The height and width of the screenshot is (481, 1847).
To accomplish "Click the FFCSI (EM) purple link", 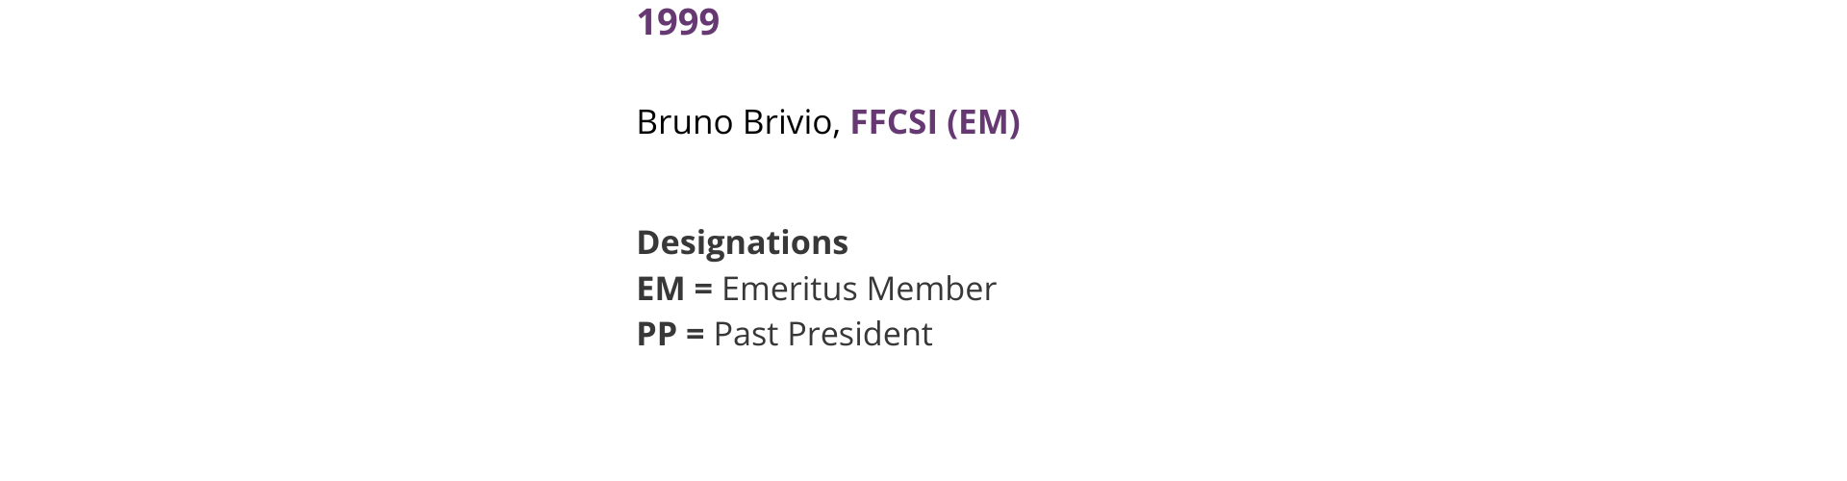I will tap(934, 122).
